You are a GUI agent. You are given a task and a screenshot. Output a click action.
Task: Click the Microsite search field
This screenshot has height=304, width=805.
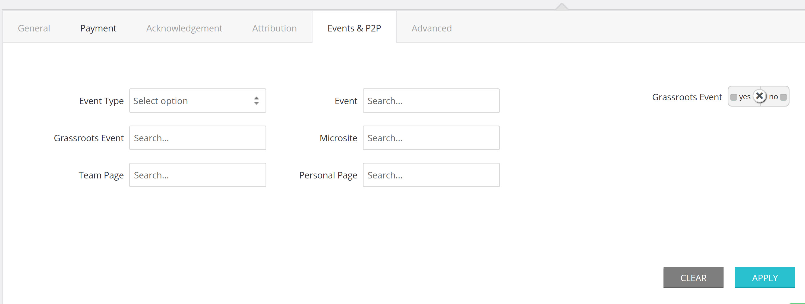tap(431, 138)
